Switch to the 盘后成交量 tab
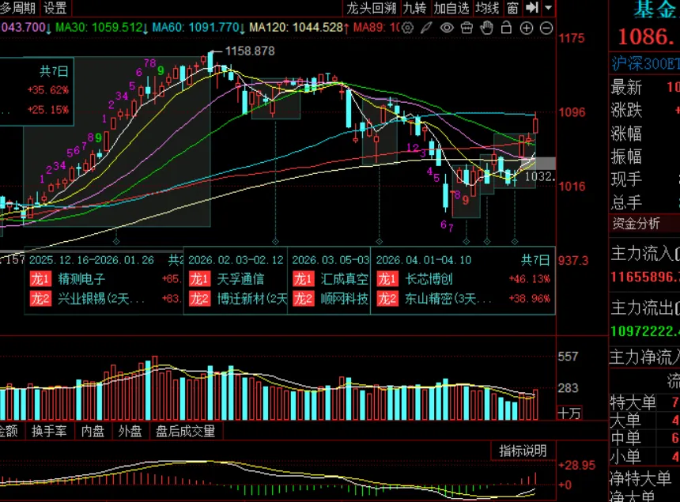This screenshot has height=502, width=680. 185,431
